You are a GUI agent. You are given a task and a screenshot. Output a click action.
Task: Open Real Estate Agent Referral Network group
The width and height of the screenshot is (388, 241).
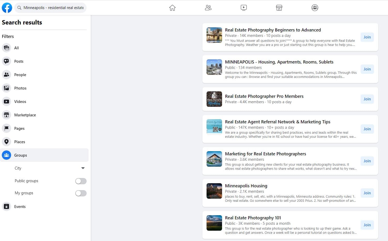(x=277, y=122)
